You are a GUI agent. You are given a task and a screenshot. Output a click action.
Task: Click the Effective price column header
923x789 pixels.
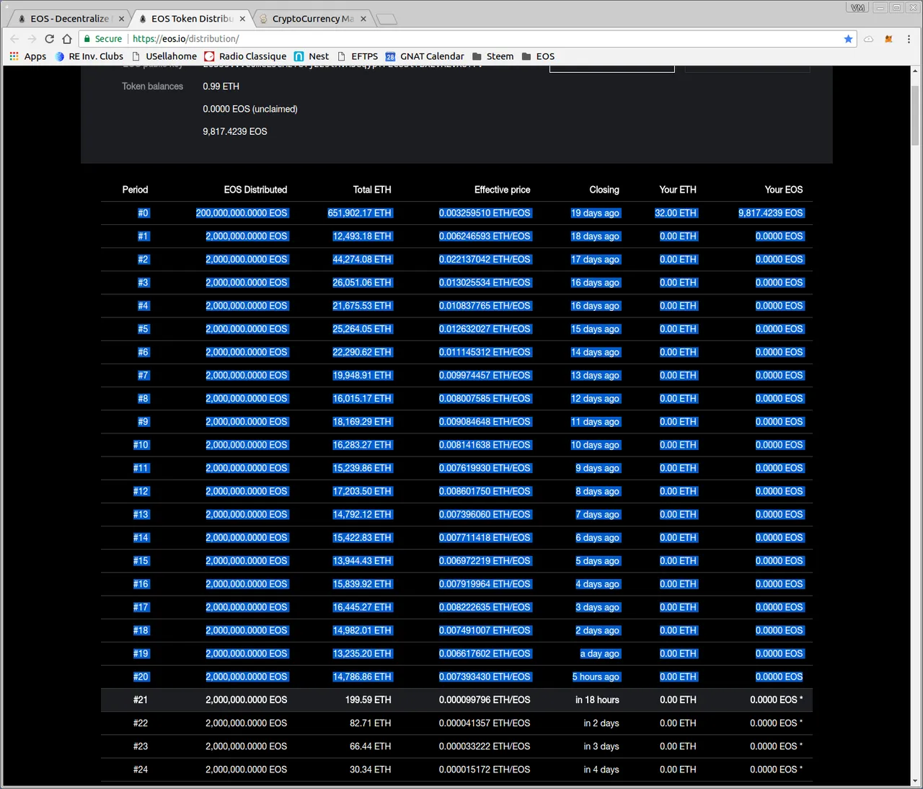tap(502, 190)
